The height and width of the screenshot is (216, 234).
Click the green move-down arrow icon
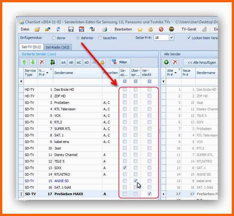[x=33, y=62]
